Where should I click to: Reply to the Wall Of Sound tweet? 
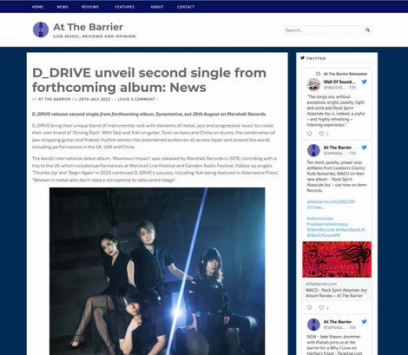pyautogui.click(x=310, y=134)
